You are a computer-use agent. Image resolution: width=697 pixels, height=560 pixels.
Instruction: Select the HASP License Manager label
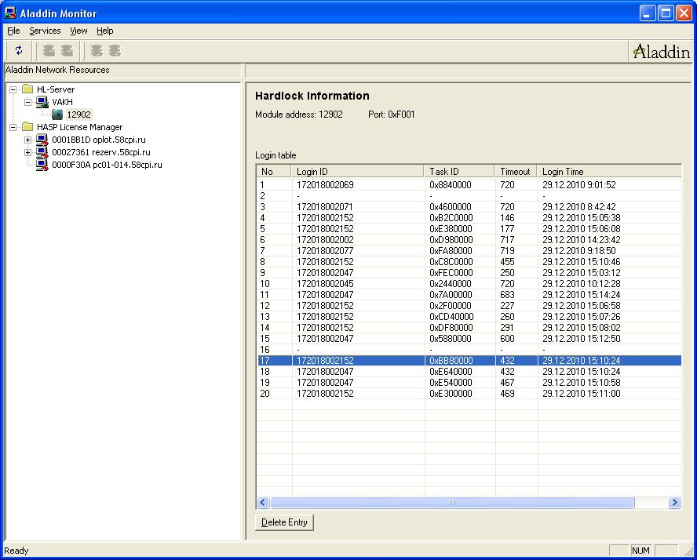coord(79,127)
